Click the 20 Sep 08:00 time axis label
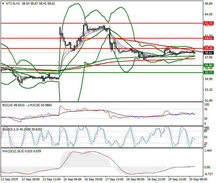This screenshot has height=183, width=216. pyautogui.click(x=198, y=179)
